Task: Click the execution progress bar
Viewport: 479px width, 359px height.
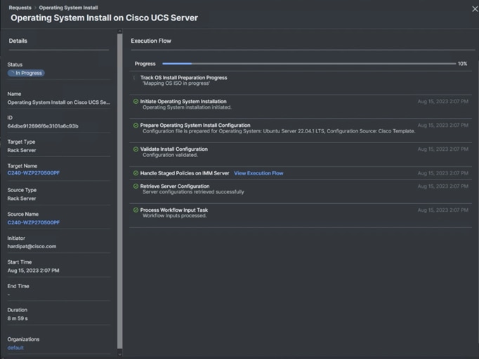Action: coord(309,64)
